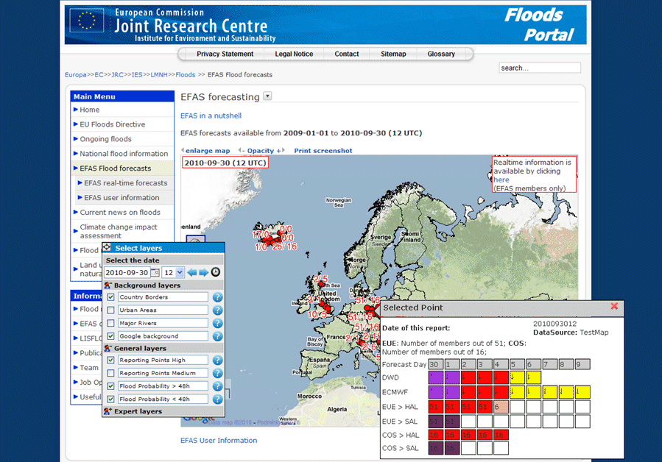Click the clock icon in Select layers
The image size is (662, 462).
pyautogui.click(x=216, y=273)
